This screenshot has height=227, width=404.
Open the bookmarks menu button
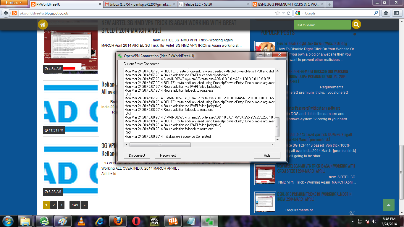coord(397,13)
